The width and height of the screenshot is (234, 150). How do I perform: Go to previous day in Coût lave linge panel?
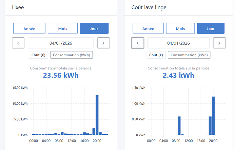point(138,43)
